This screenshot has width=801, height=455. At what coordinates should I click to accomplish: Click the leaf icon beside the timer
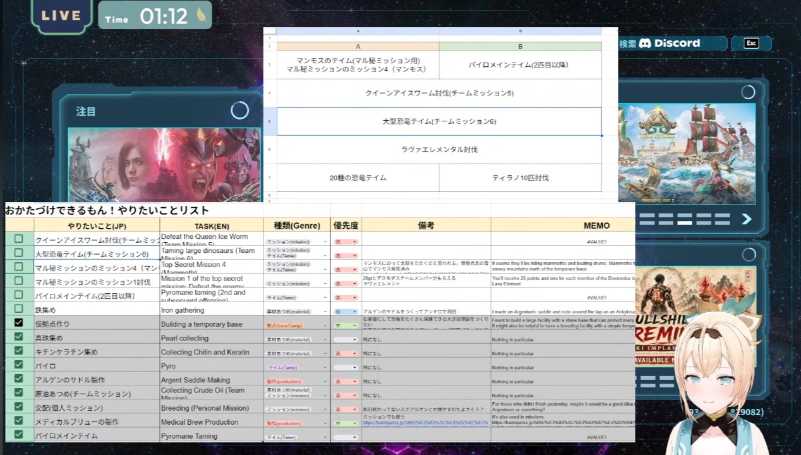(x=201, y=16)
